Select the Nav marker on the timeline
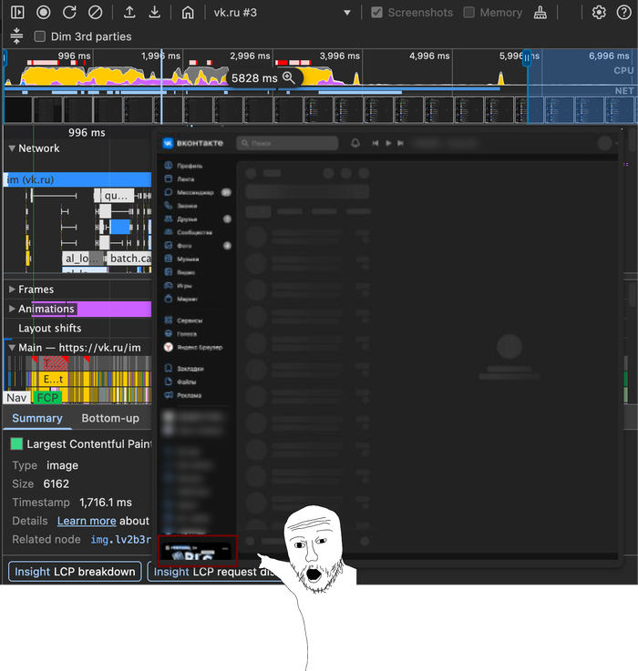The image size is (638, 671). click(16, 398)
